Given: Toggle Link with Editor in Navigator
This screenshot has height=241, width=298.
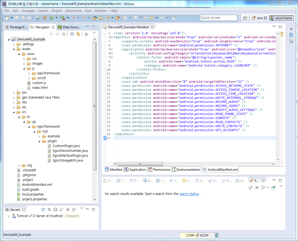Looking at the screenshot, I should pyautogui.click(x=78, y=34).
